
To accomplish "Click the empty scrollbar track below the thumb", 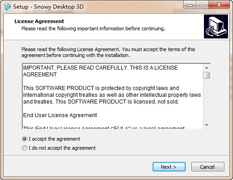I will [x=207, y=100].
